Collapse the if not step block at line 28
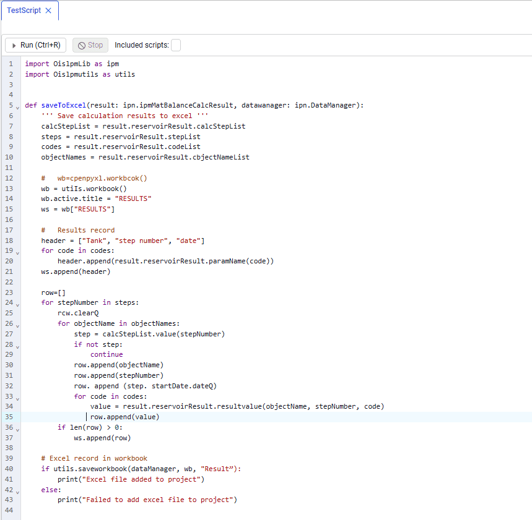This screenshot has width=532, height=520. [x=17, y=347]
